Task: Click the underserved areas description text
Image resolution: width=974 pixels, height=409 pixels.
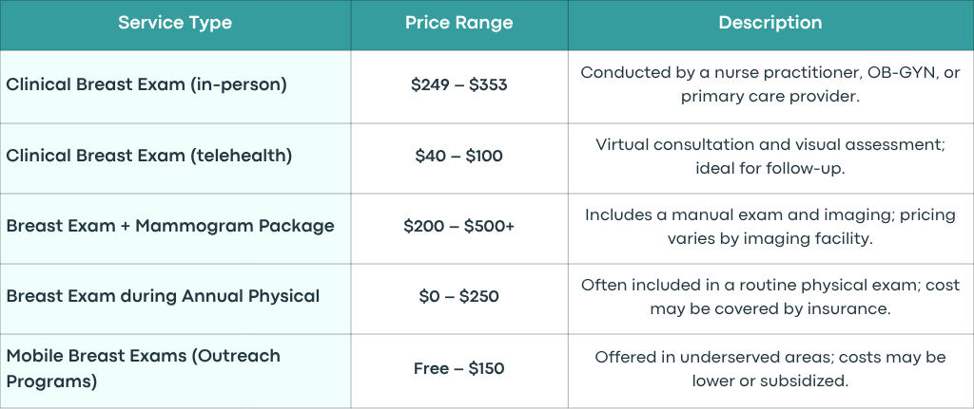Action: pyautogui.click(x=770, y=369)
